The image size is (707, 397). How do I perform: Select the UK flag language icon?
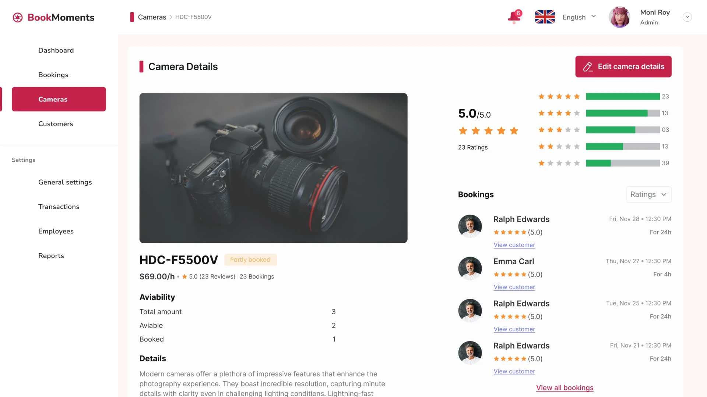[545, 17]
